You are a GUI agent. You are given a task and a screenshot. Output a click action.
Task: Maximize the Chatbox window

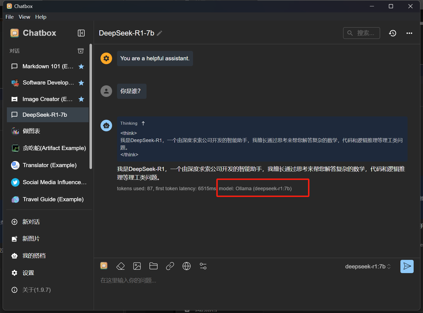(391, 6)
